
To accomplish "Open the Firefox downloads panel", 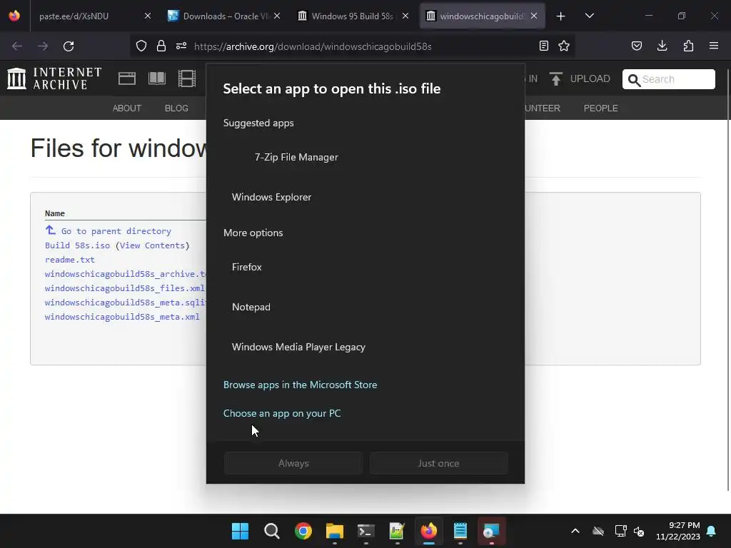I will (x=662, y=46).
